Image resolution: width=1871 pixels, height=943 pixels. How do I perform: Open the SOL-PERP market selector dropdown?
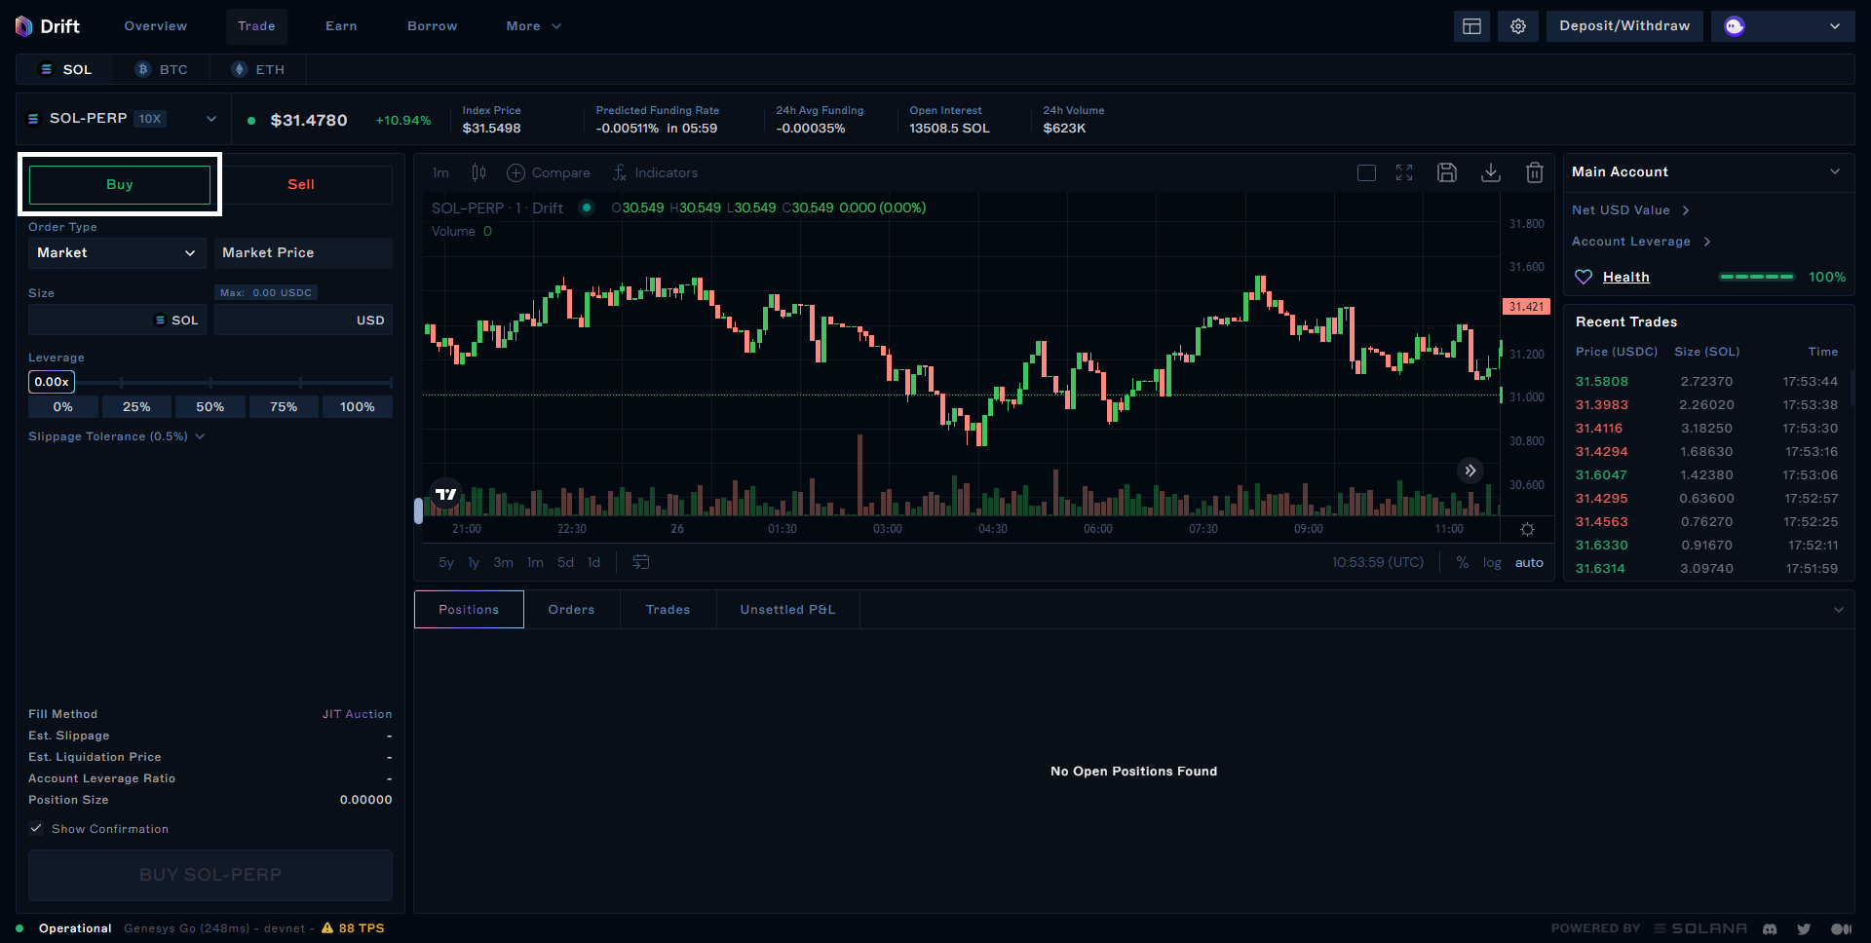click(x=123, y=119)
